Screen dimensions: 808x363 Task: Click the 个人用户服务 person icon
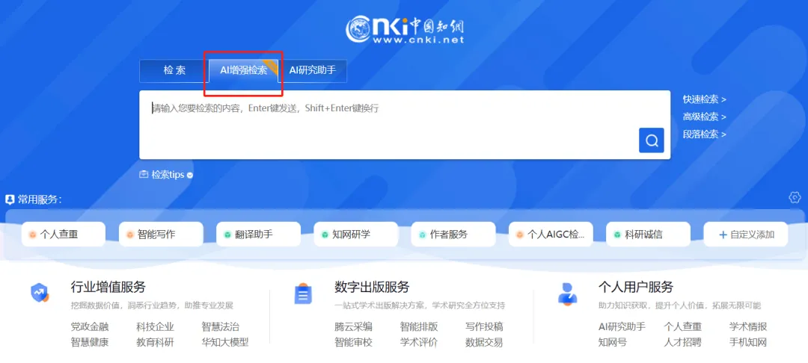568,294
